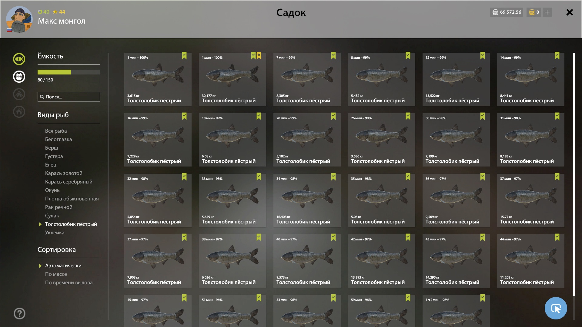Click the blue cursor select button
The width and height of the screenshot is (582, 327).
tap(556, 308)
